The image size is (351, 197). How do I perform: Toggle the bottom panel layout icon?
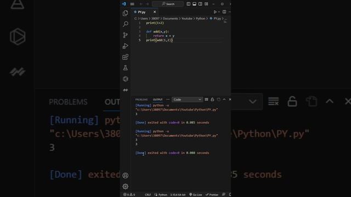[194, 4]
